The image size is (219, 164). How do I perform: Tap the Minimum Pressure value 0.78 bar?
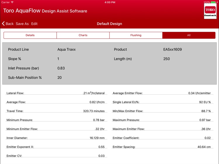[99, 120]
